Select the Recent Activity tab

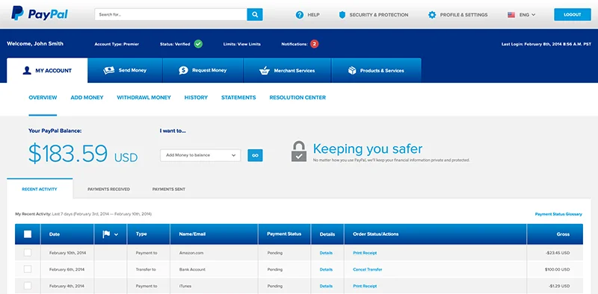click(40, 189)
